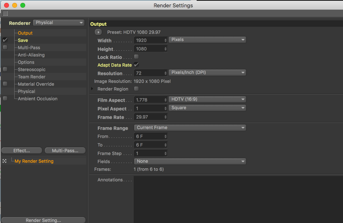This screenshot has width=343, height=223.
Task: Enable the Stereoscopic checkbox
Action: pyautogui.click(x=5, y=69)
